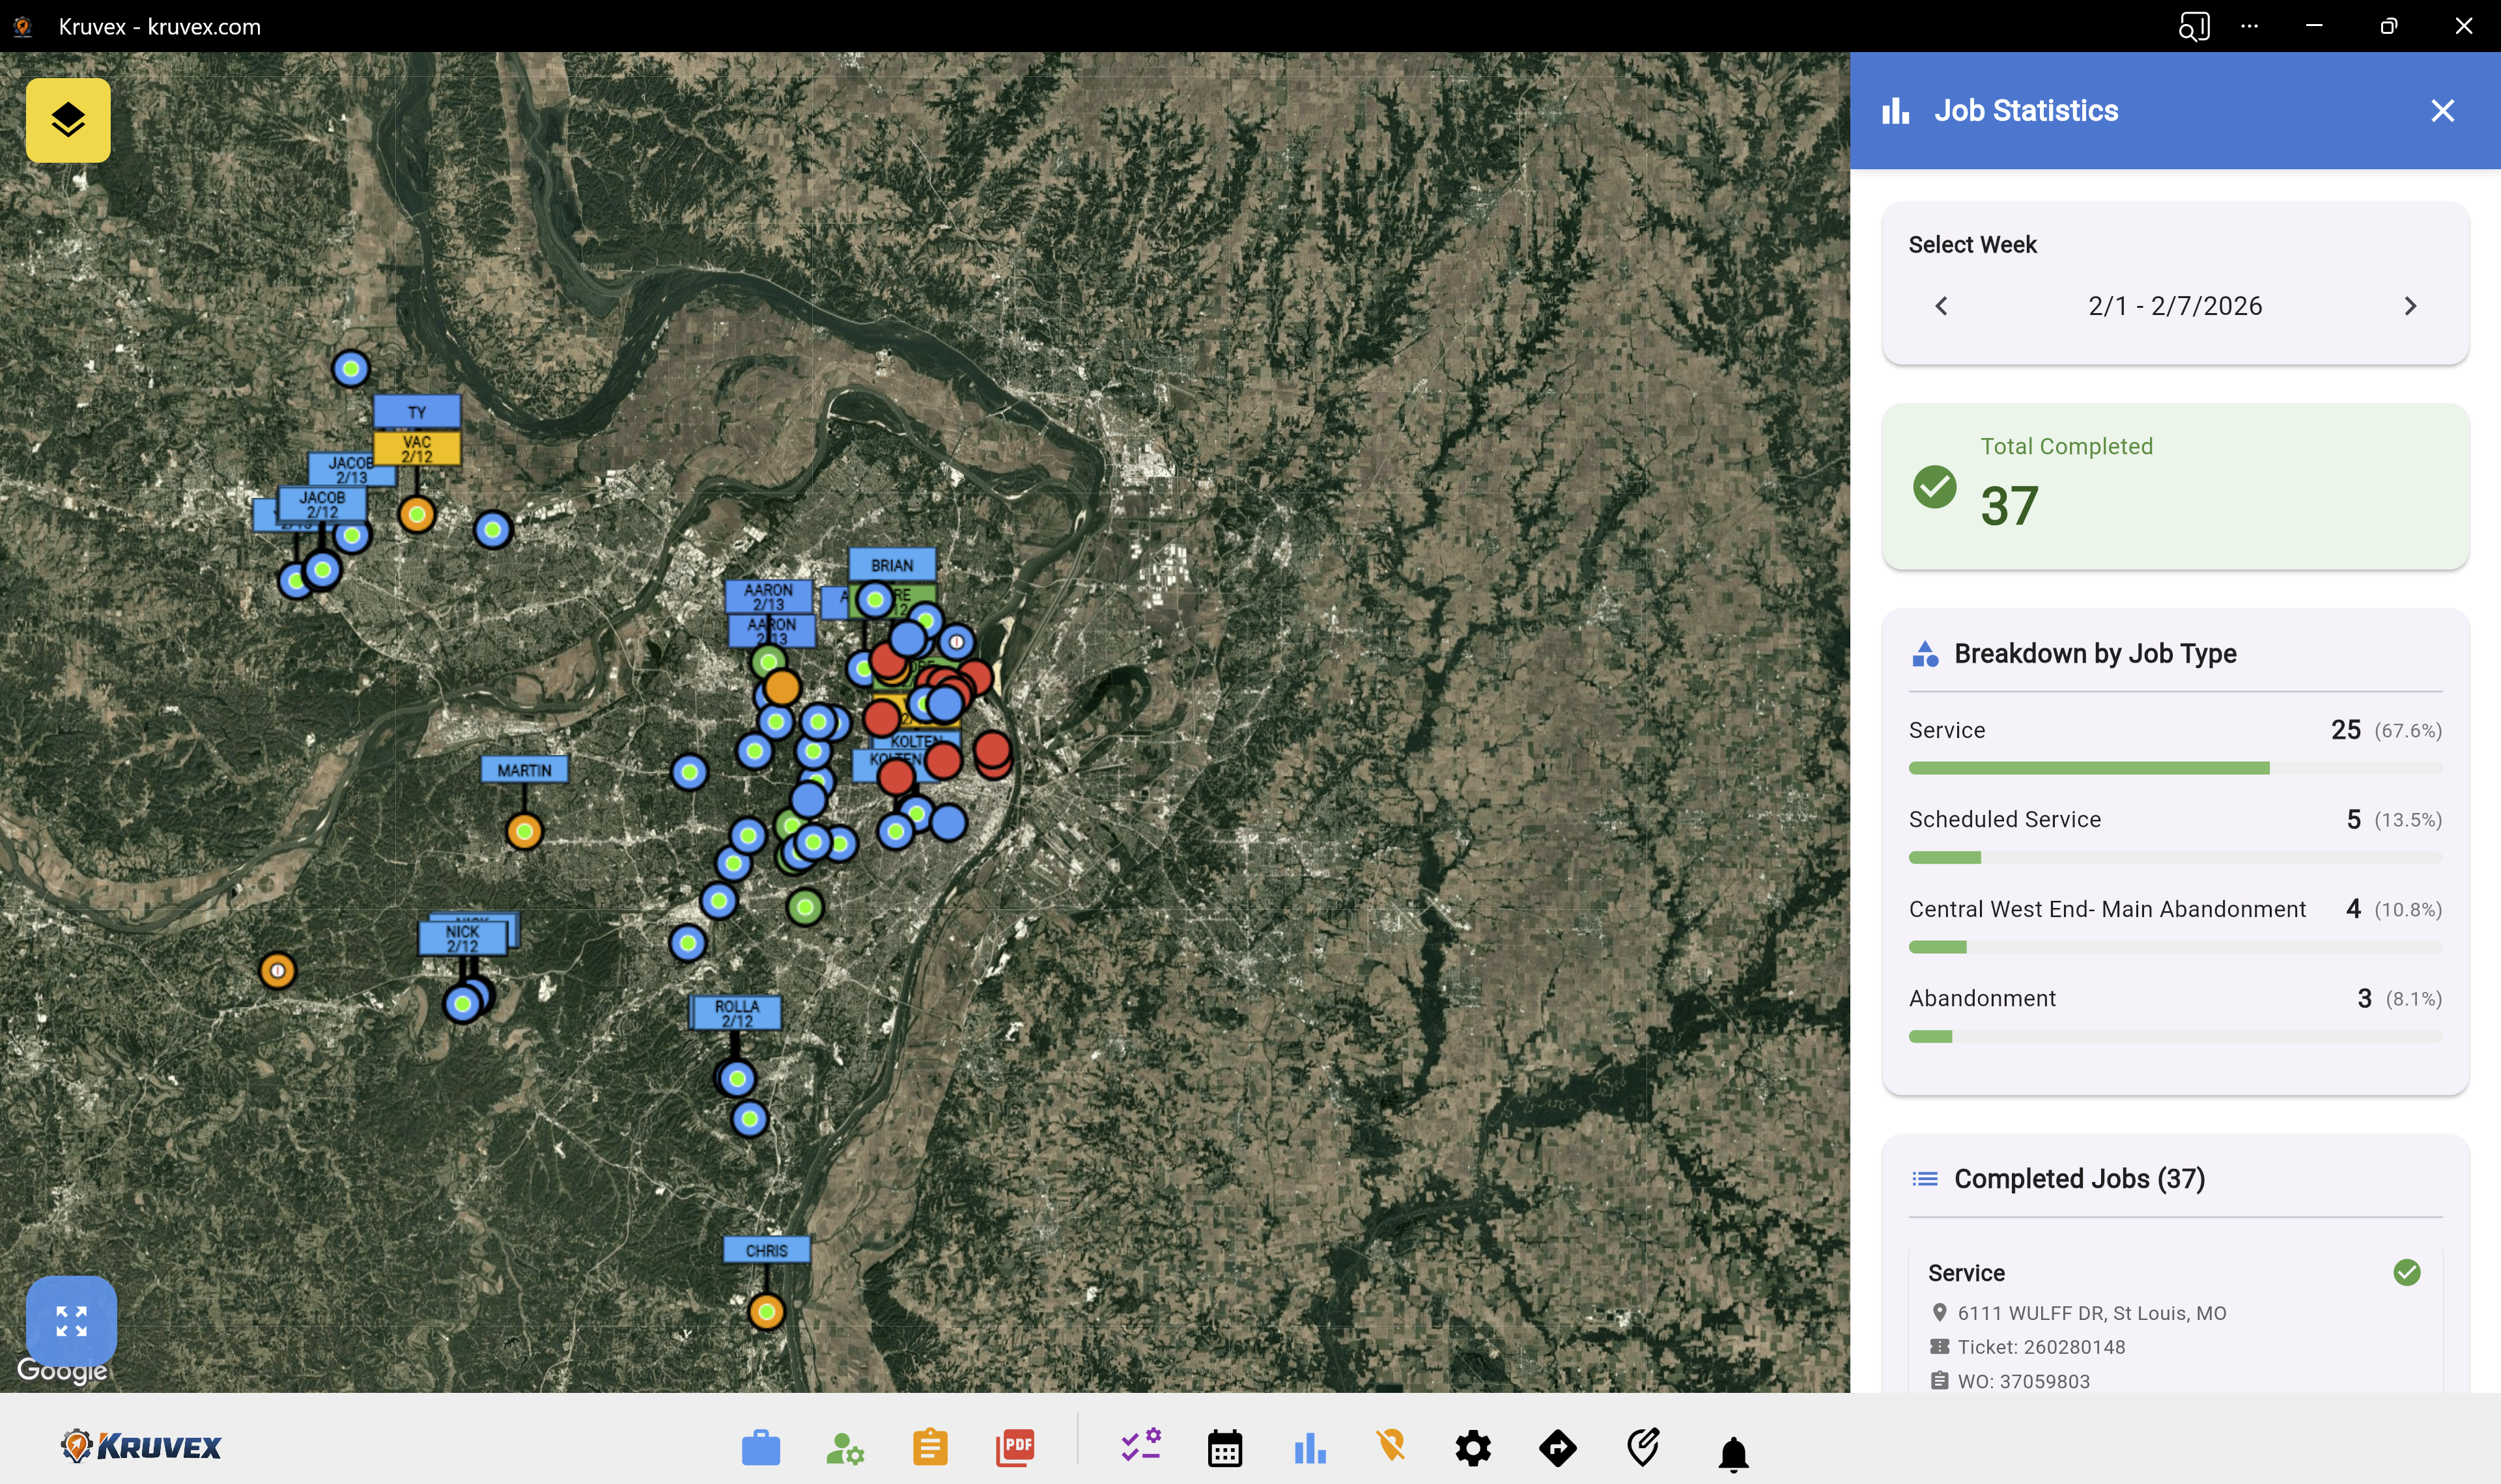Toggle fullscreen map with expand button
Image resolution: width=2501 pixels, height=1484 pixels.
point(71,1320)
